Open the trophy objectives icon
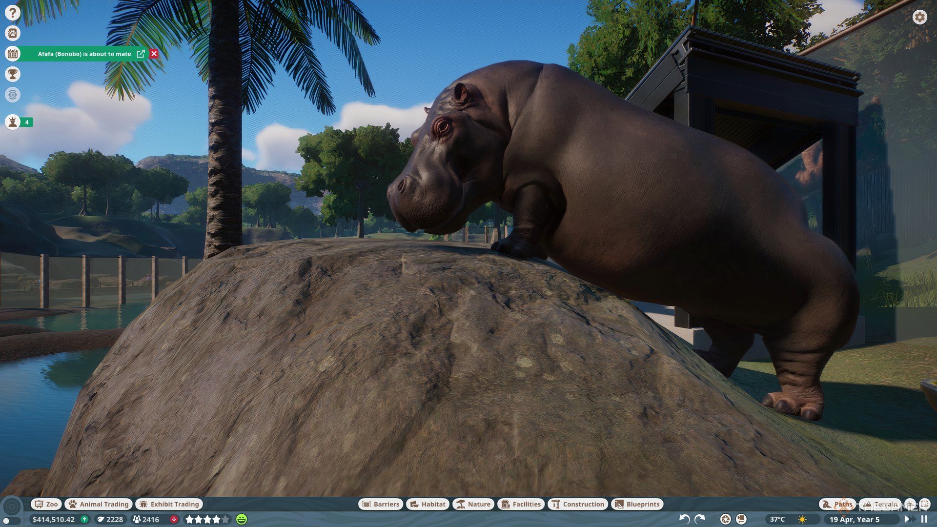This screenshot has width=937, height=527. point(13,74)
